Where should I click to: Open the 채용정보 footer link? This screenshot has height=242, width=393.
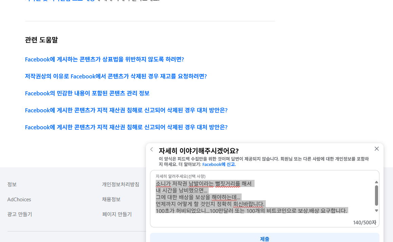coord(111,199)
